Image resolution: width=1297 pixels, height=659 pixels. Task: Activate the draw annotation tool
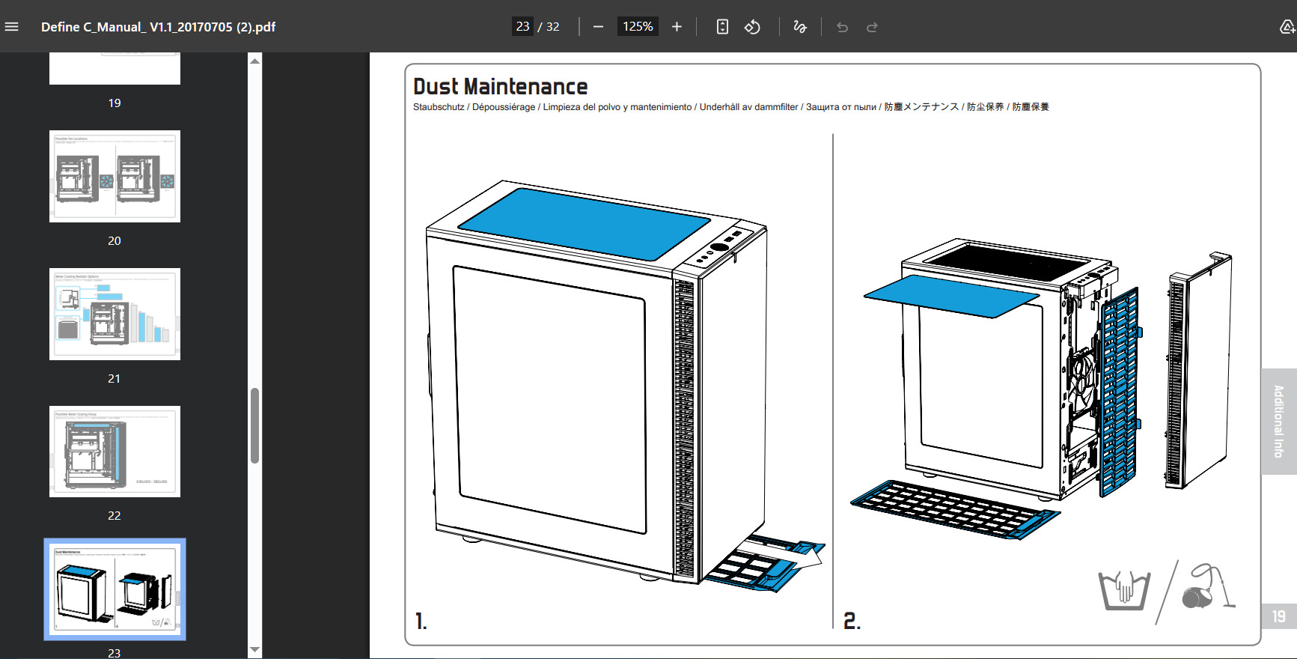click(x=800, y=27)
